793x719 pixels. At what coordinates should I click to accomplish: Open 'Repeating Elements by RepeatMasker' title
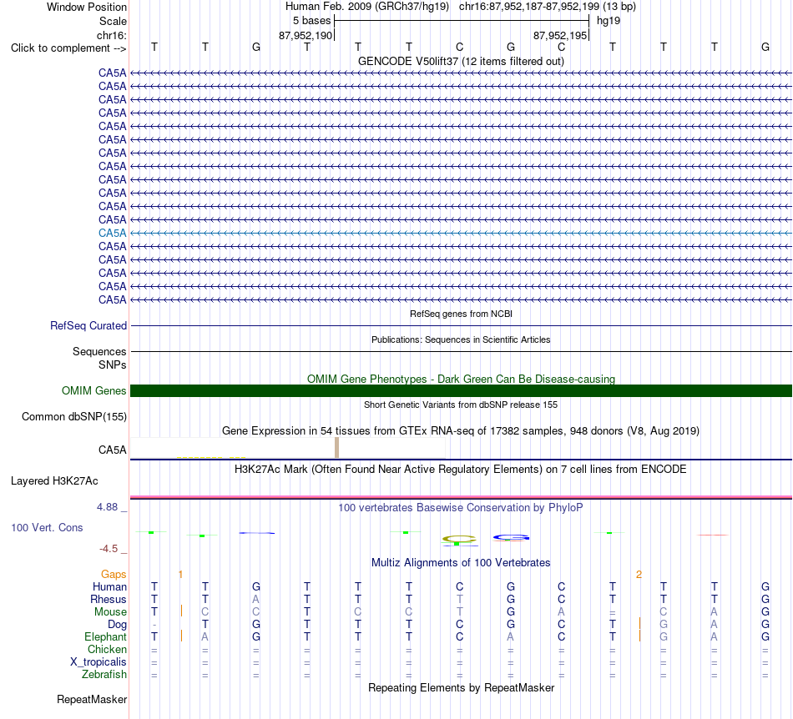[461, 687]
